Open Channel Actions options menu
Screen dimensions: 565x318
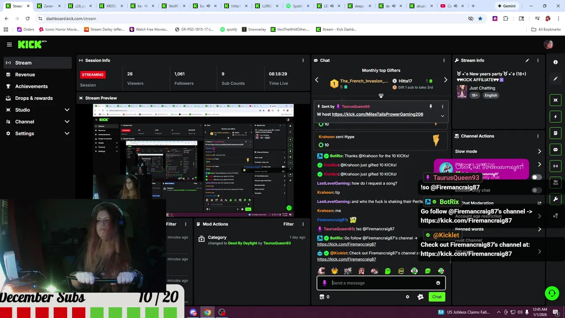(538, 136)
